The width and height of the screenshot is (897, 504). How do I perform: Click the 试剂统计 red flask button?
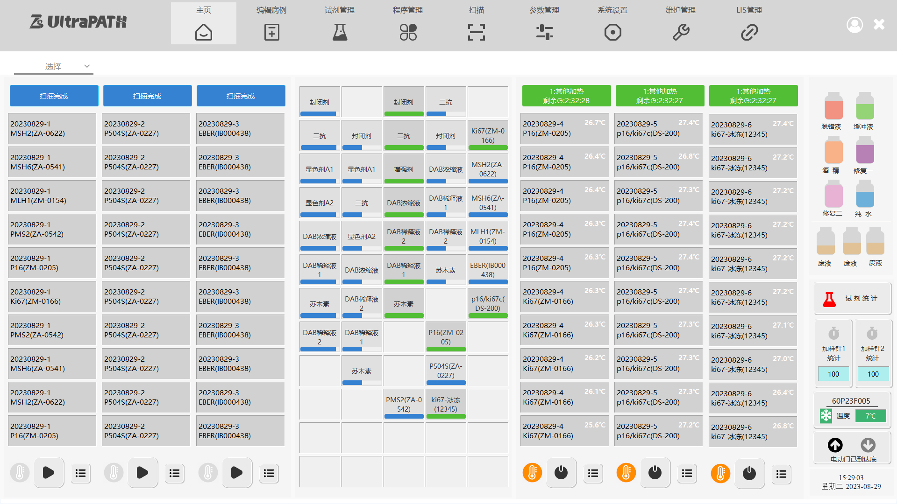(x=853, y=299)
